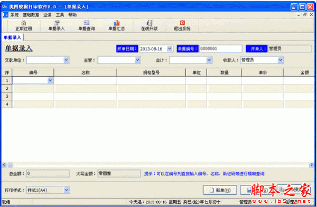The width and height of the screenshot is (317, 207).
Task: Open the 系统 menu
Action: coord(14,15)
